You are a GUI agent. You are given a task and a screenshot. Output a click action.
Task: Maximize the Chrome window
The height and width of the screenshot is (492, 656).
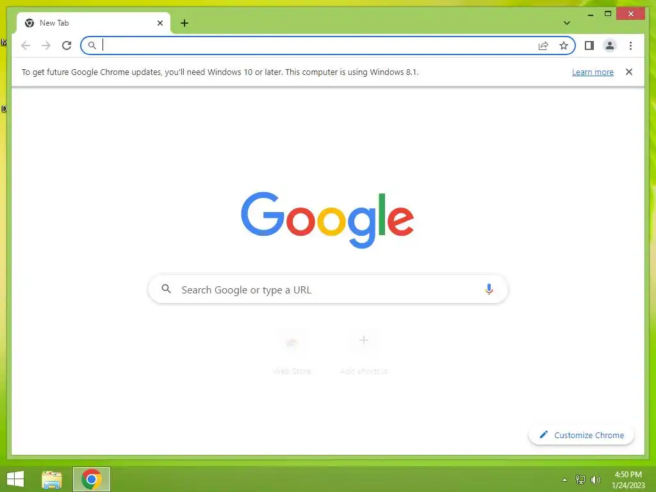pos(608,14)
